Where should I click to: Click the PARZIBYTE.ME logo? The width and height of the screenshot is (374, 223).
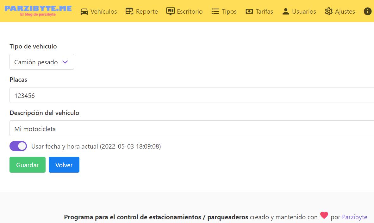coord(38,10)
